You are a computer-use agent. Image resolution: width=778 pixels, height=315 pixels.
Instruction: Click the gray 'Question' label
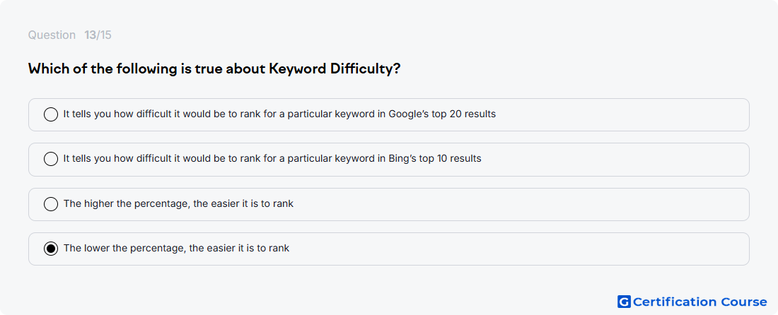pyautogui.click(x=52, y=35)
